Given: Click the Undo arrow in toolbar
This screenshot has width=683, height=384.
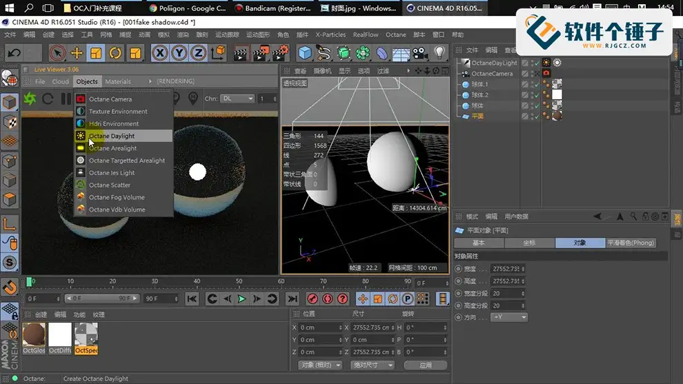Looking at the screenshot, I should pyautogui.click(x=14, y=53).
